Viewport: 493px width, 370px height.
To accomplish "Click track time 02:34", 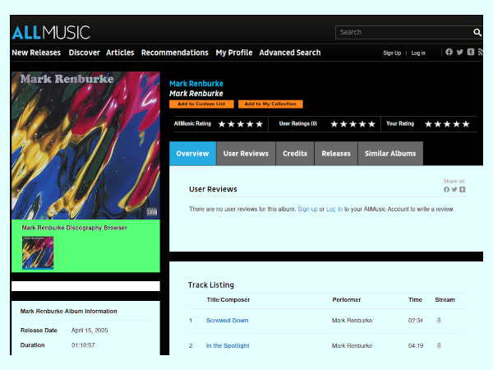I will point(415,321).
